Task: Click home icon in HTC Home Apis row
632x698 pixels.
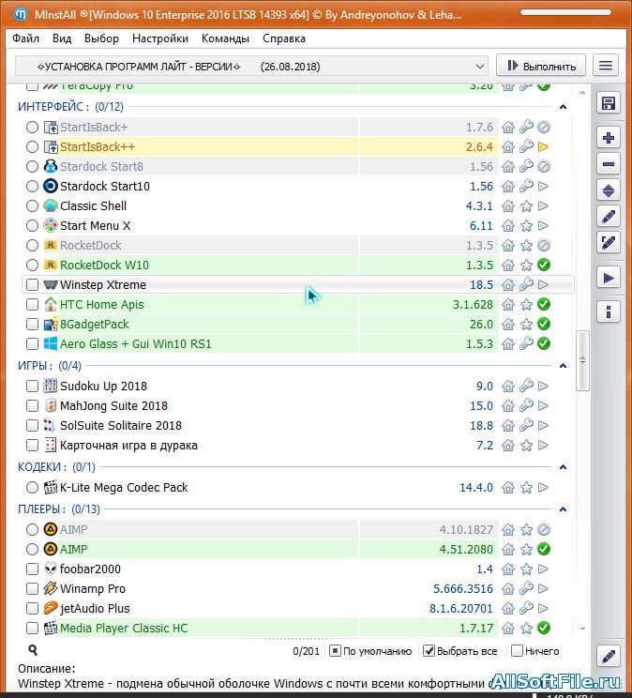Action: (508, 305)
